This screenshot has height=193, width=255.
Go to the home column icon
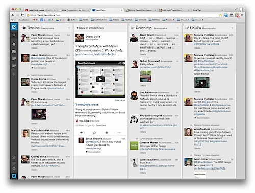[x=14, y=44]
